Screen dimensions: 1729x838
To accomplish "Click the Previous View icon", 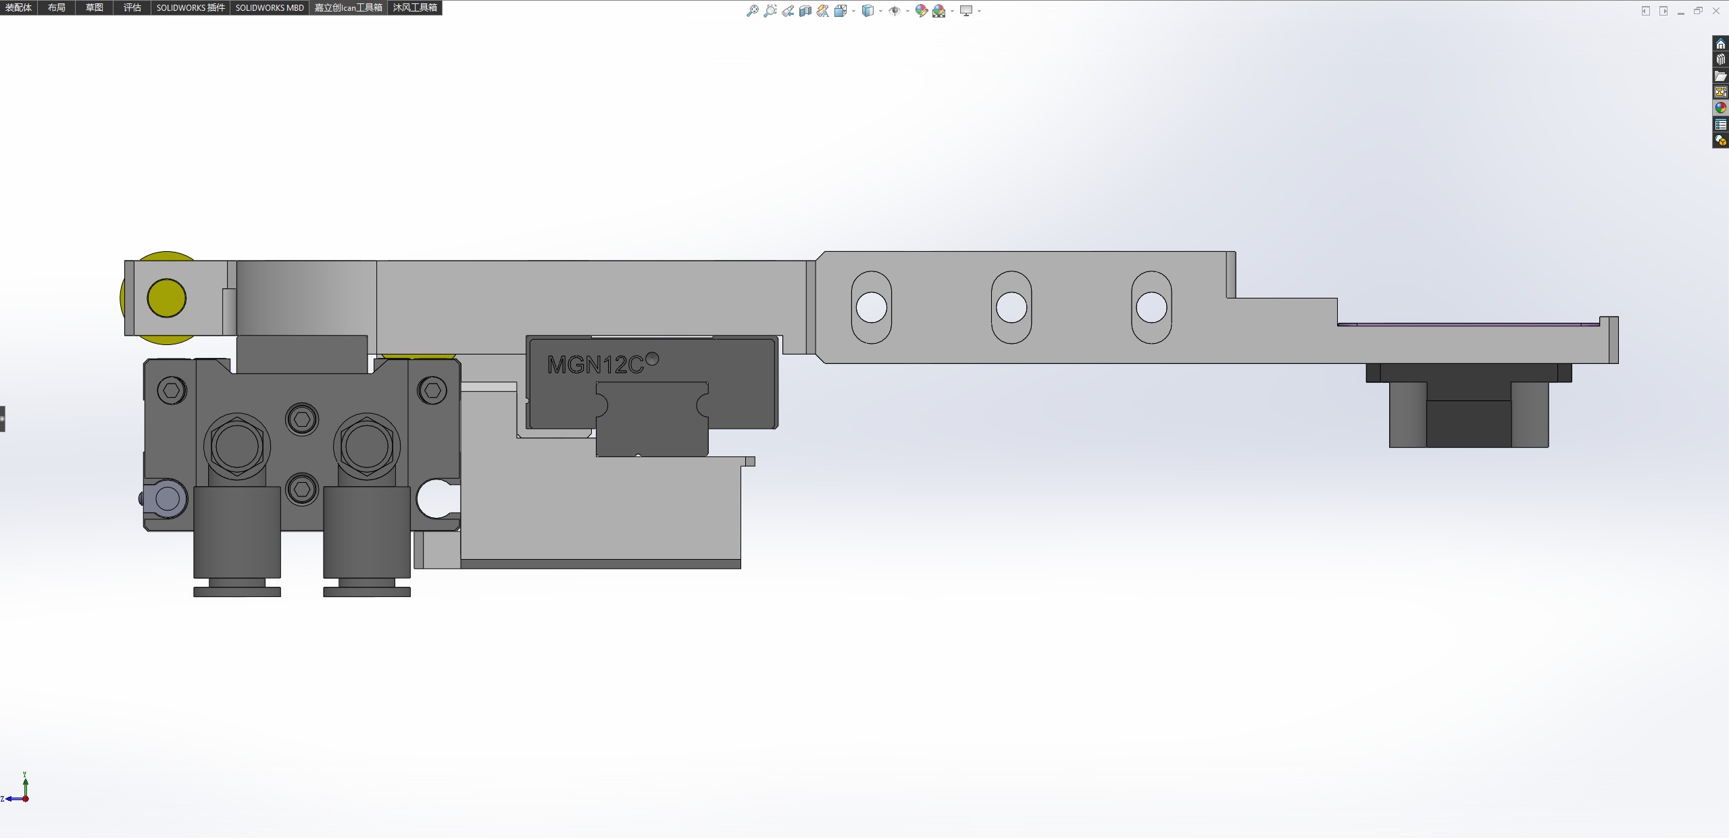I will [x=788, y=11].
